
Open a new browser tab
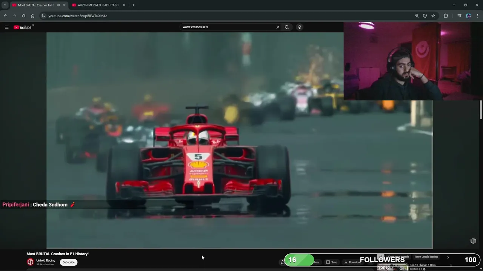133,5
